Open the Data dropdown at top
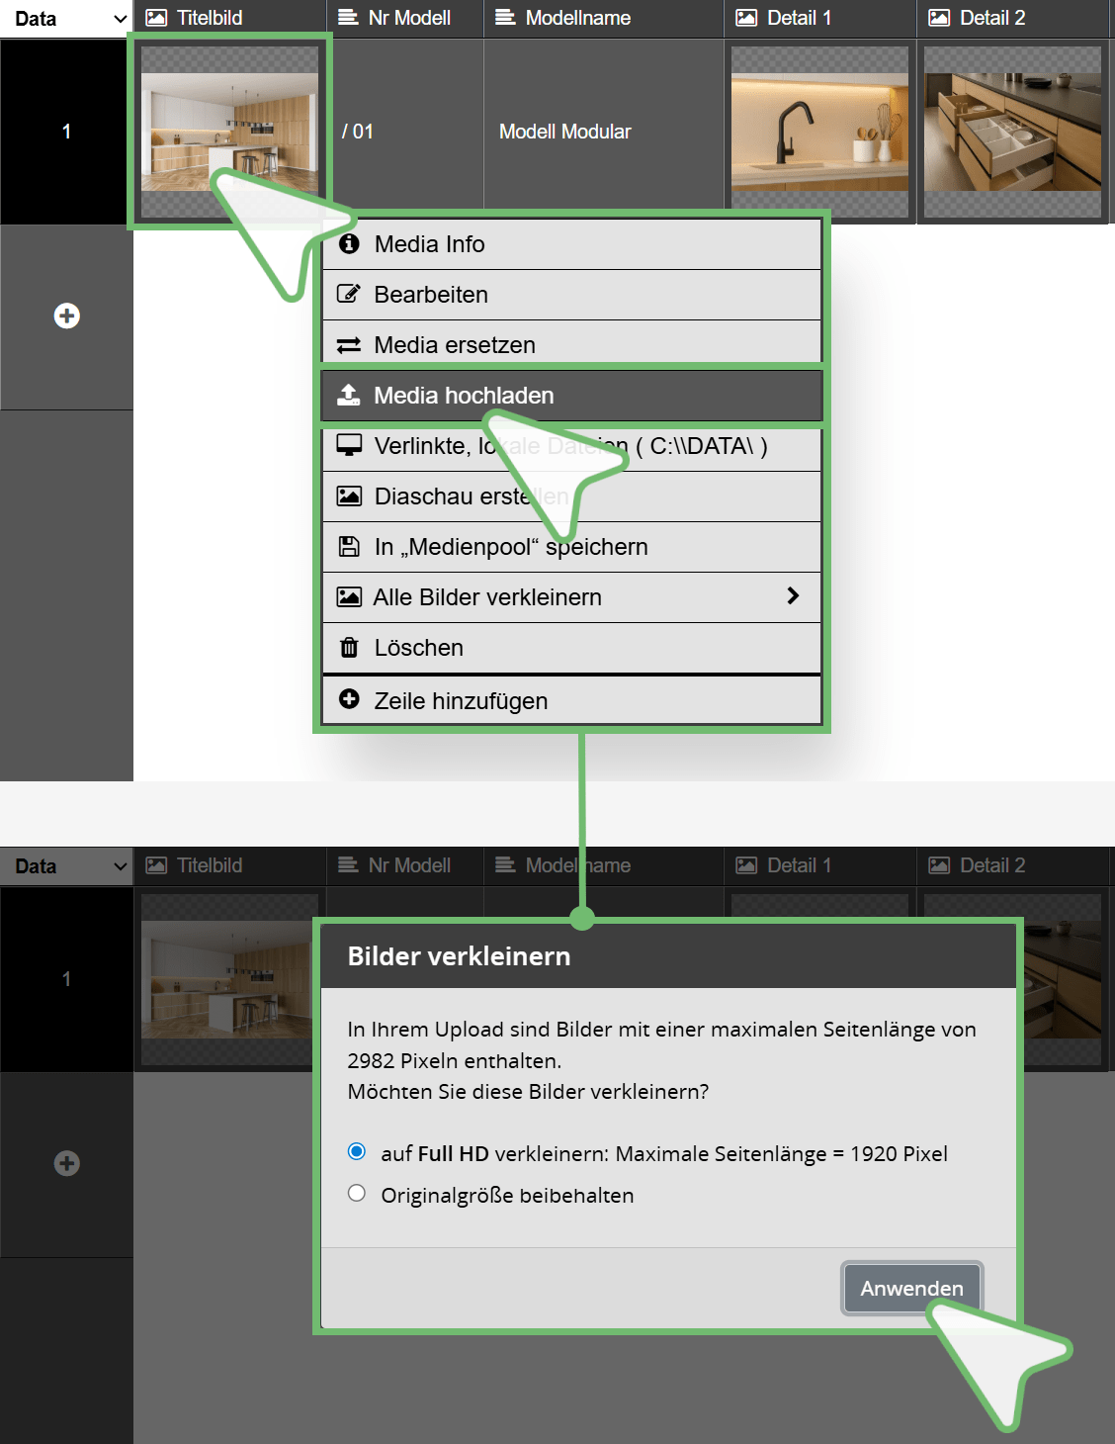 point(66,19)
